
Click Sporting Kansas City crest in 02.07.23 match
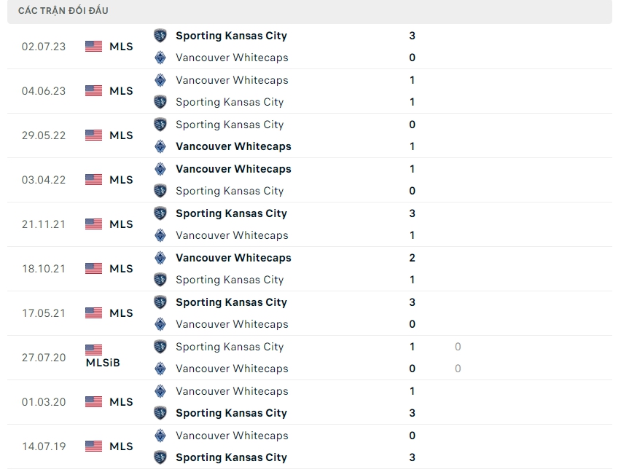click(x=160, y=36)
